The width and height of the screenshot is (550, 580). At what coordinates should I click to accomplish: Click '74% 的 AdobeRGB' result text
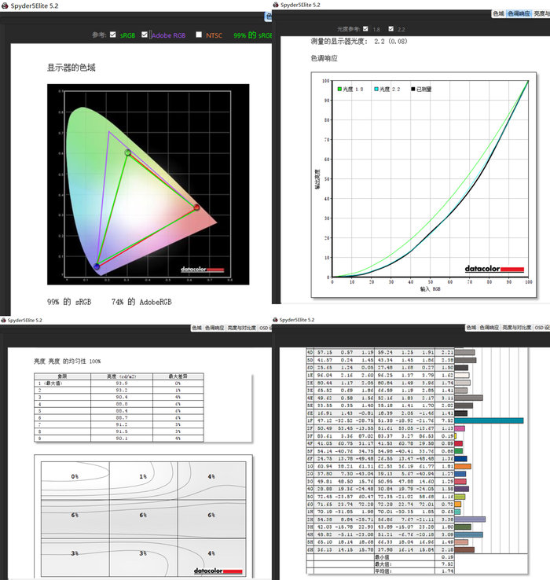pos(141,302)
